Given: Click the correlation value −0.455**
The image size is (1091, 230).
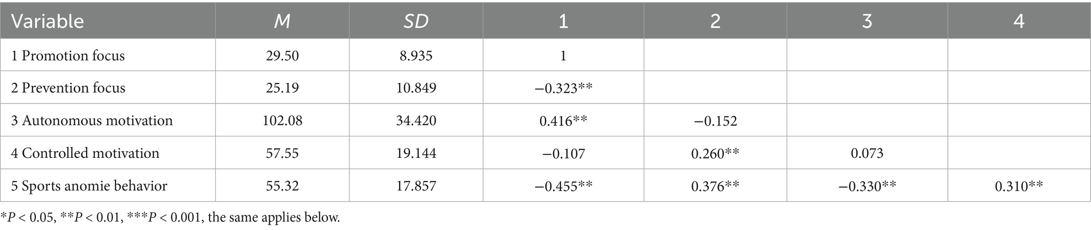Looking at the screenshot, I should [x=563, y=186].
